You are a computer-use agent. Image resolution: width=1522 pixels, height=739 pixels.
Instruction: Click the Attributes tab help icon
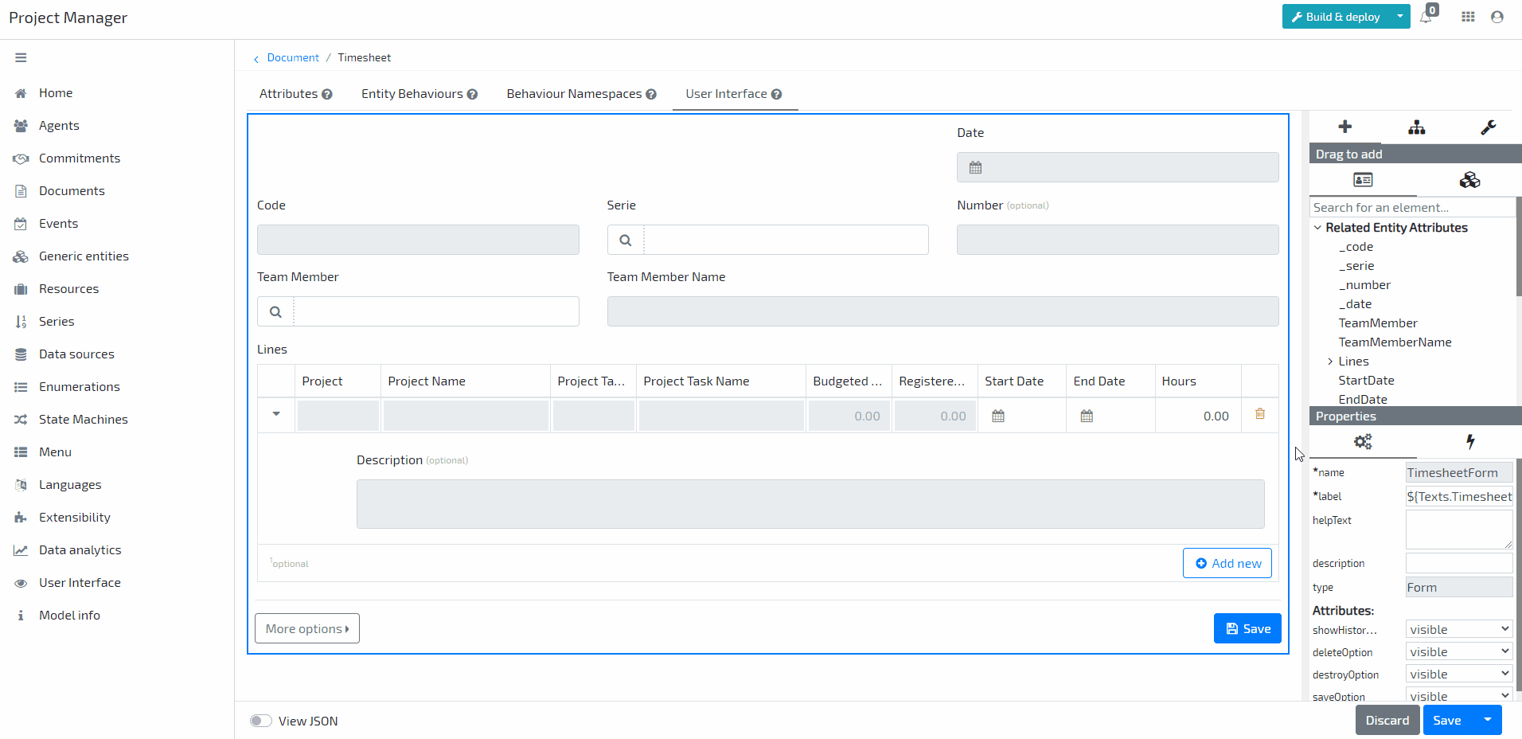(326, 94)
